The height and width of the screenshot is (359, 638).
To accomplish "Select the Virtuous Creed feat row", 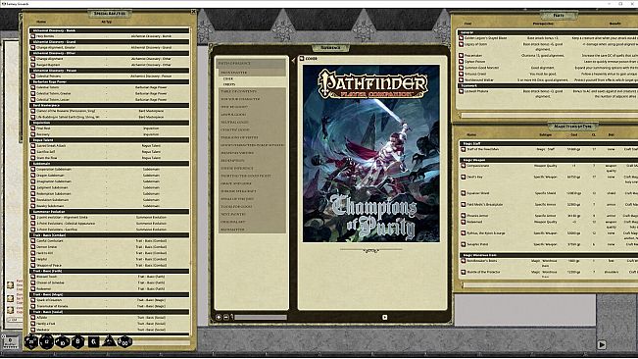I will (548, 75).
